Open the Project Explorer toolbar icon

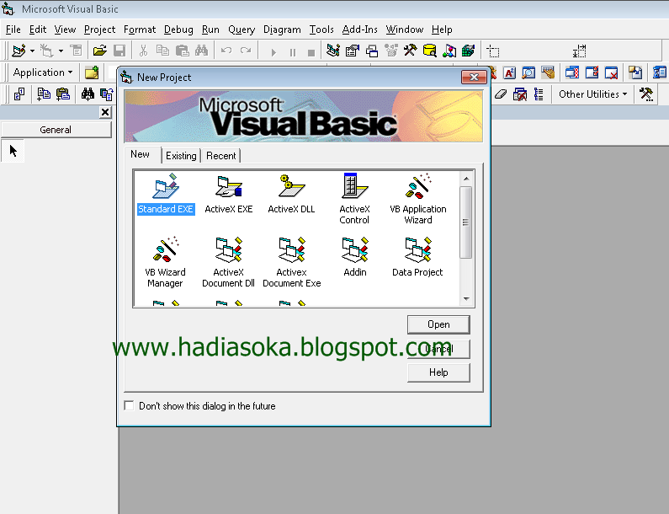tap(333, 51)
